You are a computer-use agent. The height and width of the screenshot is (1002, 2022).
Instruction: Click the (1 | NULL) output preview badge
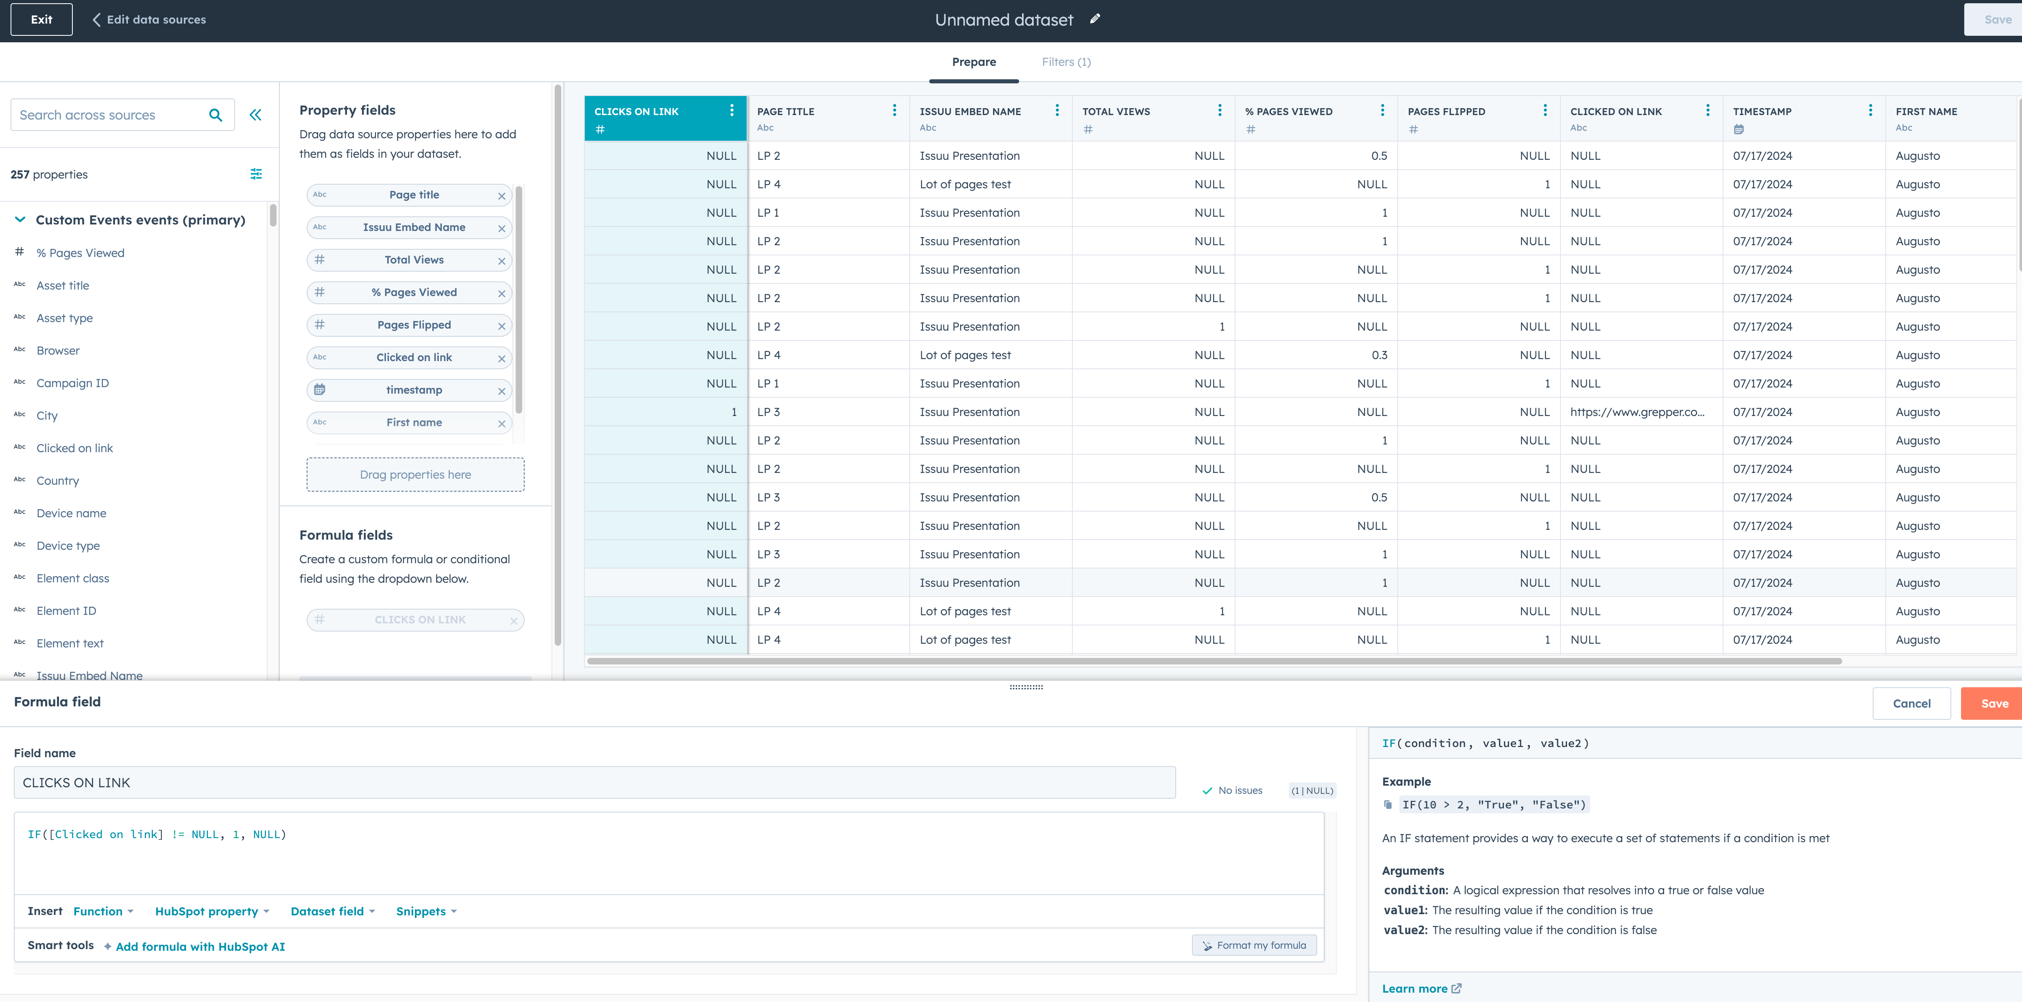[x=1312, y=791]
